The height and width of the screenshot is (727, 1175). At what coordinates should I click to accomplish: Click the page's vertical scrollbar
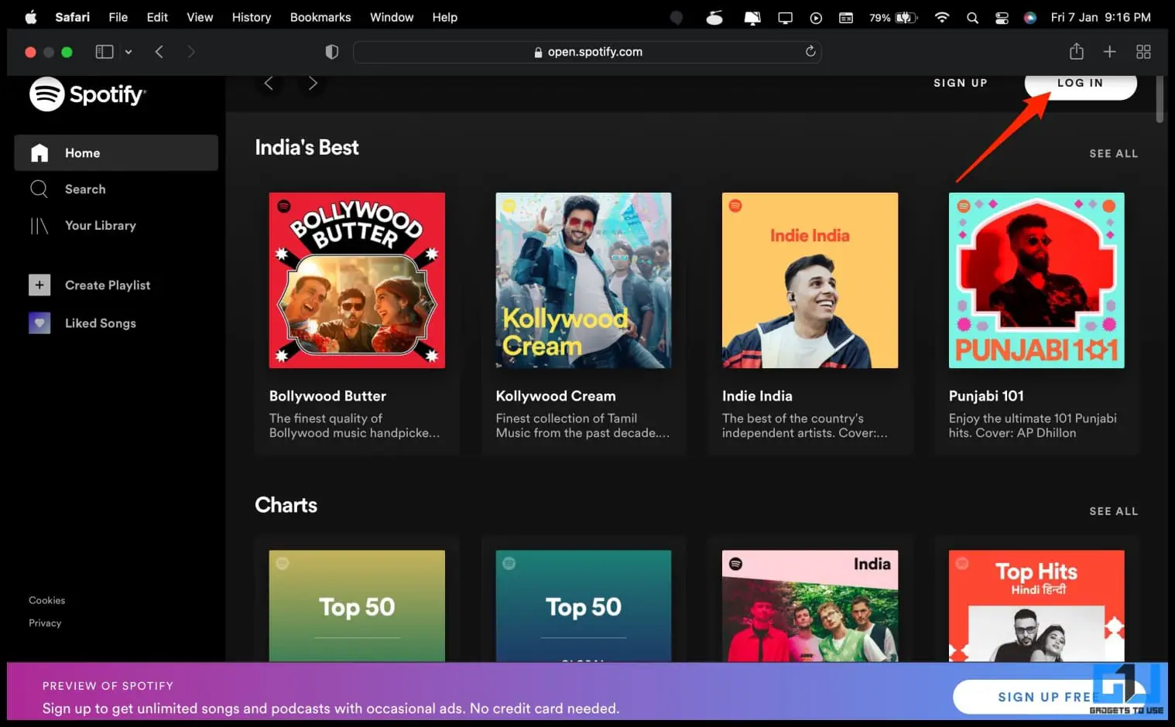click(x=1160, y=99)
